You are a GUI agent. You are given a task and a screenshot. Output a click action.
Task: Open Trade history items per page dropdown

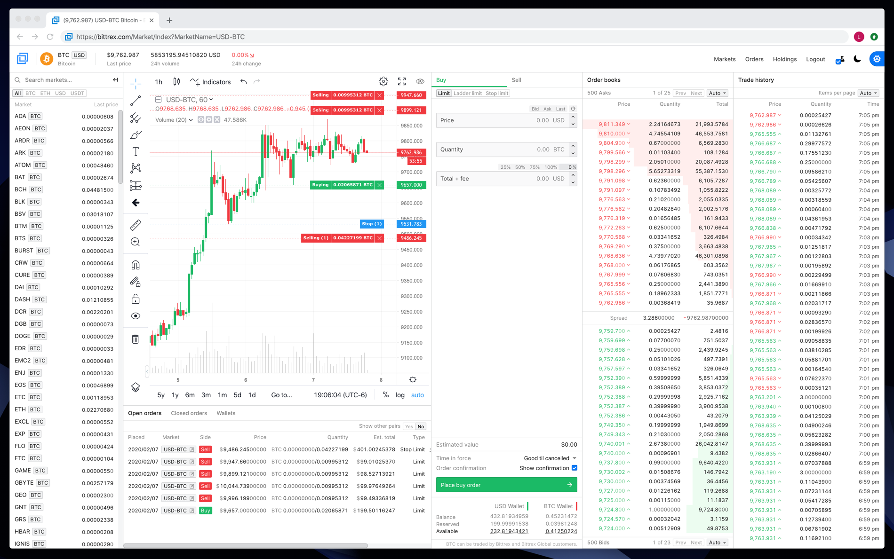click(868, 93)
